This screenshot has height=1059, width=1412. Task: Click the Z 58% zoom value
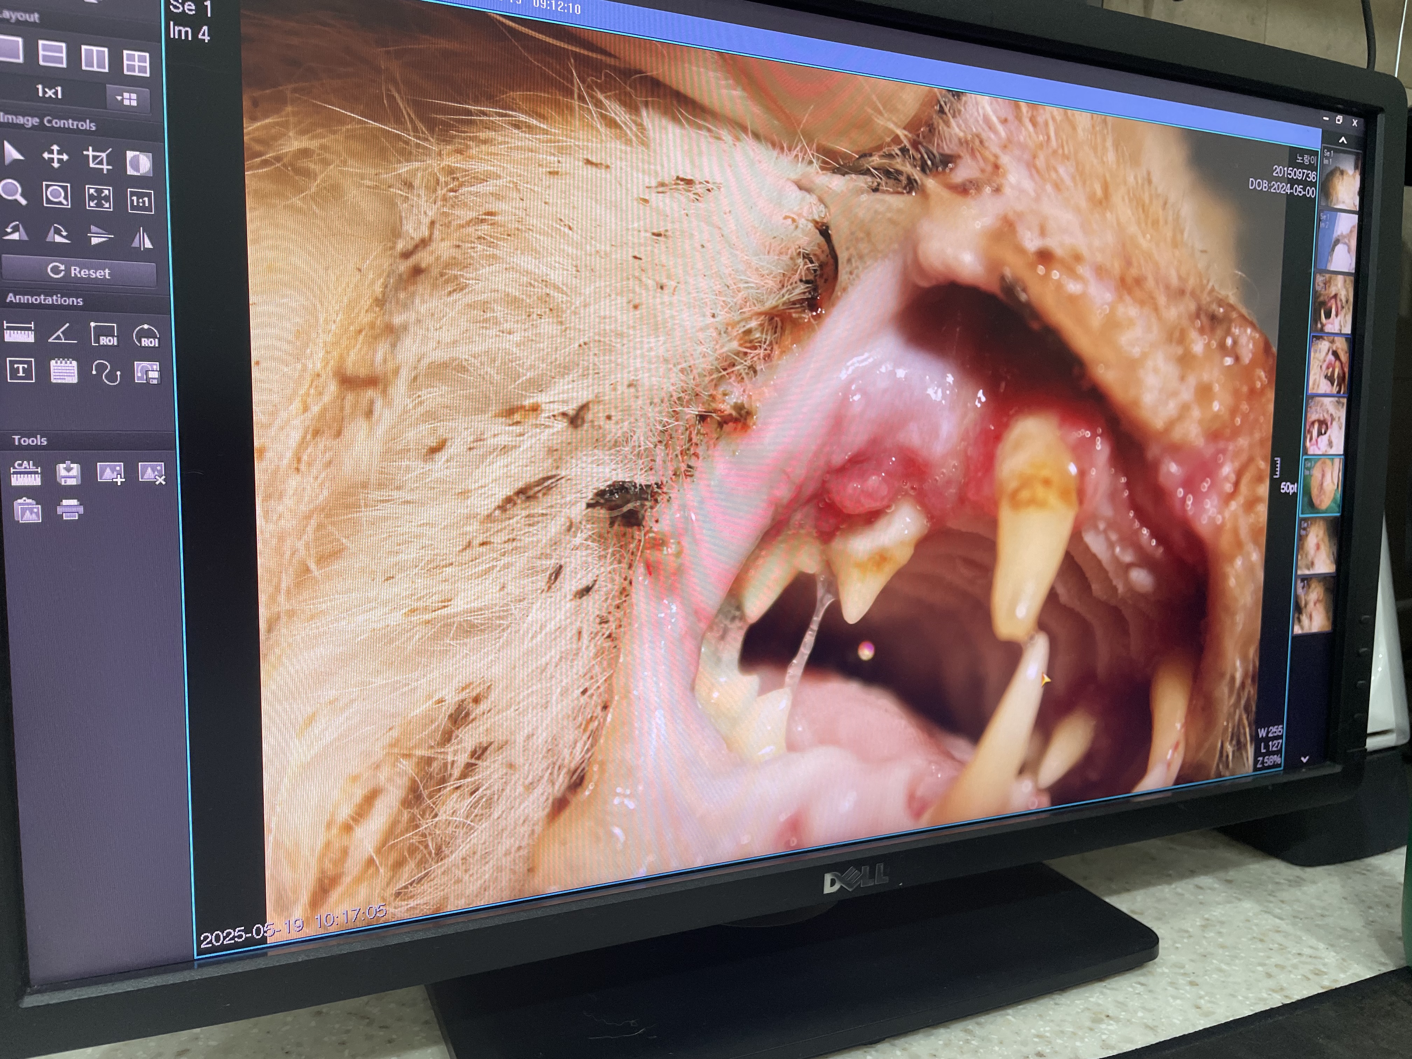[1268, 761]
